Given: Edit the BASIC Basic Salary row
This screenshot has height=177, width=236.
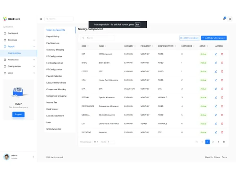Looking at the screenshot, I should coord(216,63).
